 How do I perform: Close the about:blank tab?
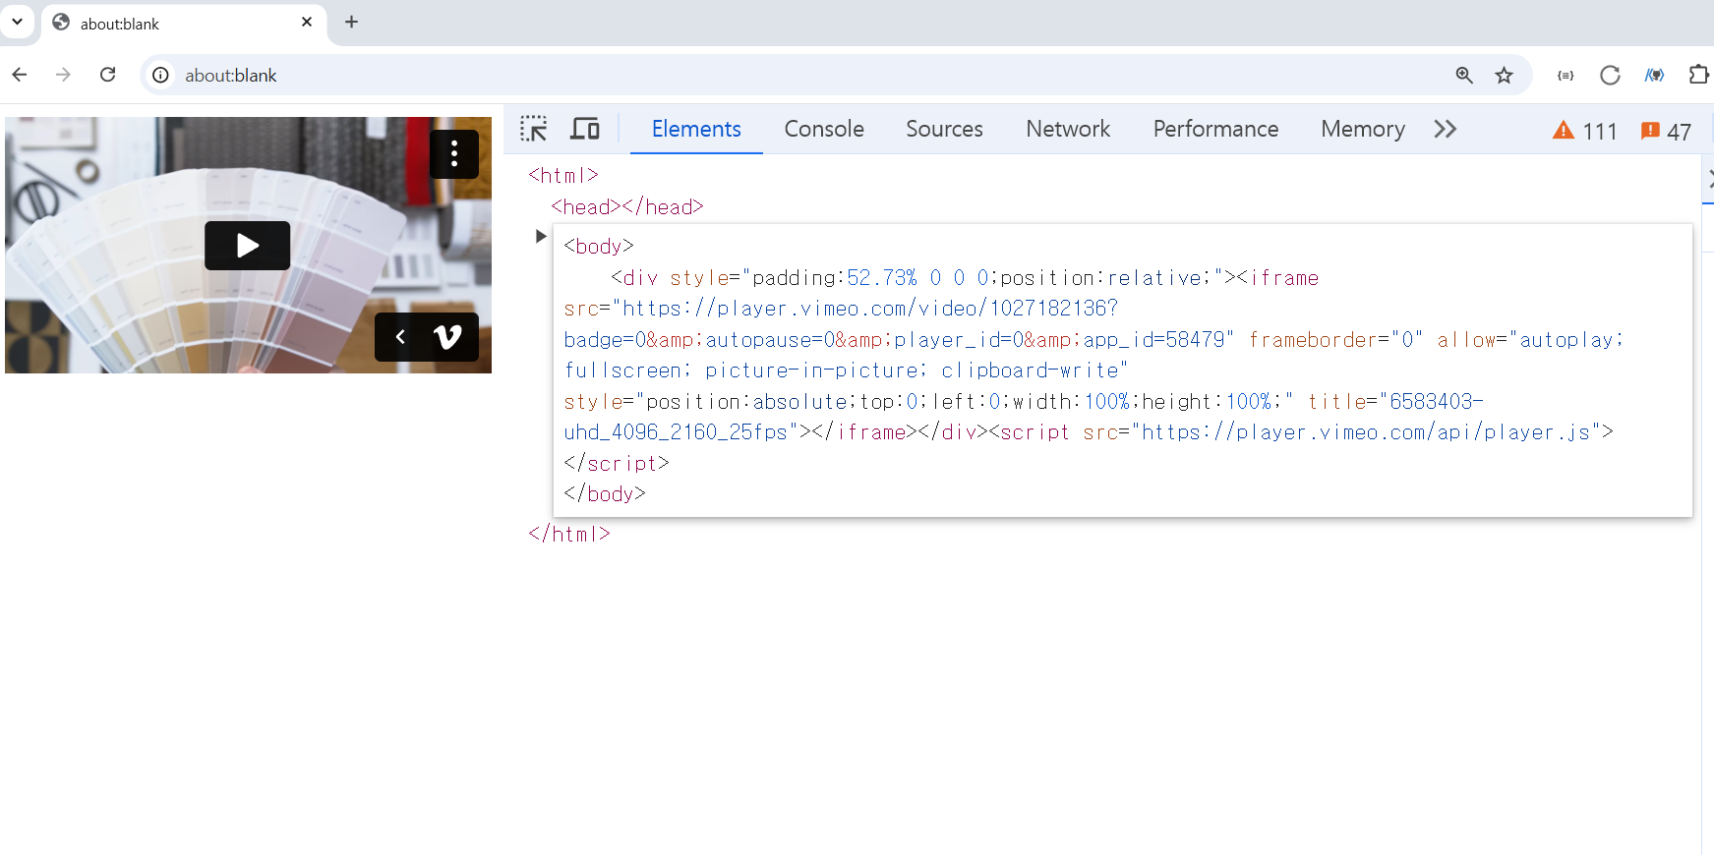[307, 22]
